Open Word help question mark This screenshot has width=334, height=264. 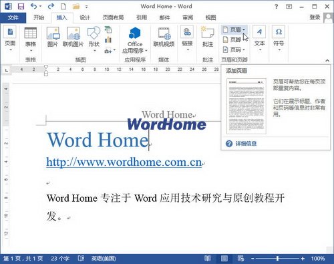276,7
